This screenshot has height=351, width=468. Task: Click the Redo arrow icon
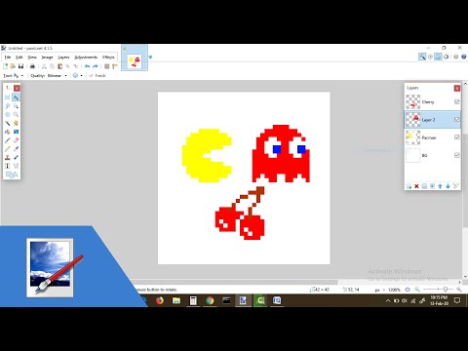point(96,66)
